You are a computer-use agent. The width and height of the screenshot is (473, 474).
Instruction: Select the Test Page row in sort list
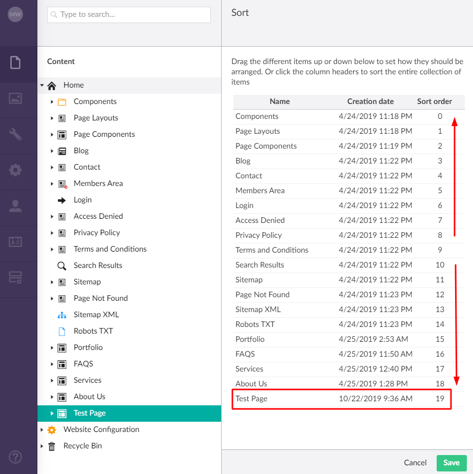[342, 399]
